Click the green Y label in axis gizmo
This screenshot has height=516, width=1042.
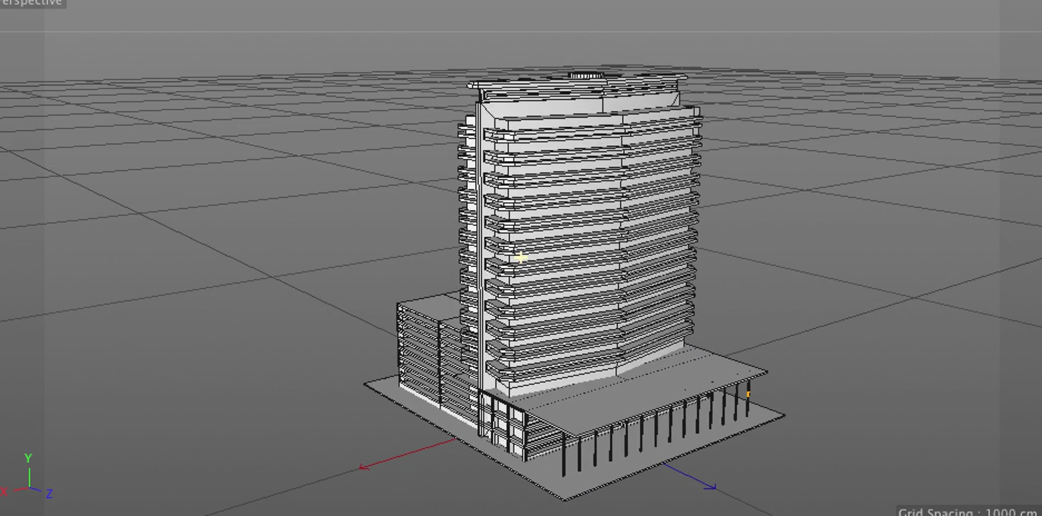pos(28,458)
